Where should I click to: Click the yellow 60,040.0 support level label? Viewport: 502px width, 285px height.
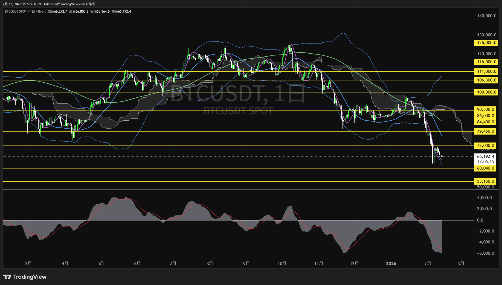coord(486,168)
